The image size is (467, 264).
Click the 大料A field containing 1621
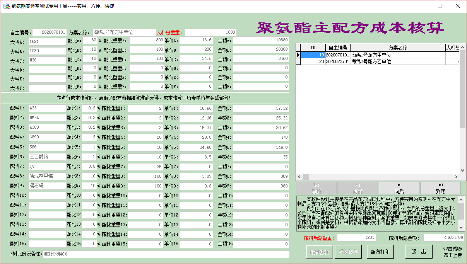[x=47, y=41]
